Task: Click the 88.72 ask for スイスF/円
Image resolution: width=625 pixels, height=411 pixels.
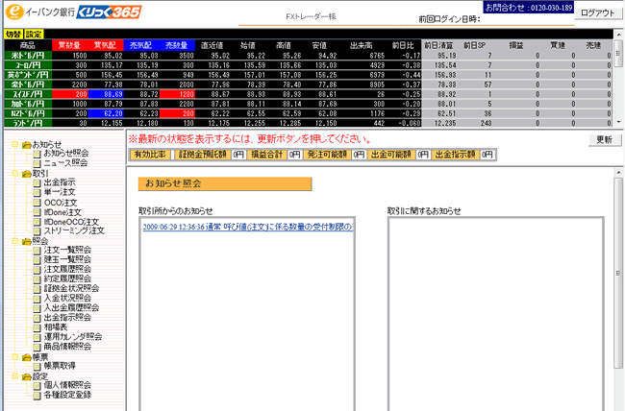Action: 149,94
